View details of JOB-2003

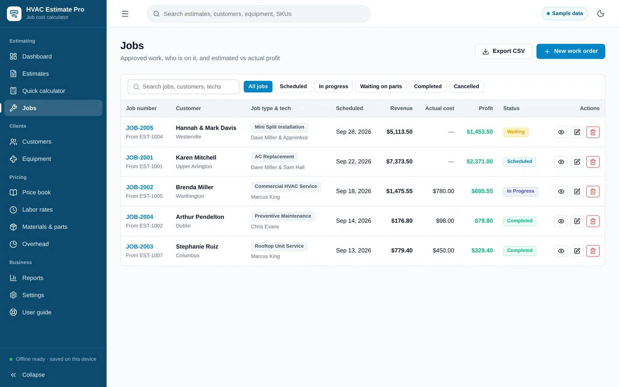[x=561, y=251]
